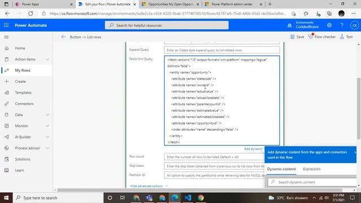361x203 pixels.
Task: Click the browser address bar URL
Action: (168, 14)
